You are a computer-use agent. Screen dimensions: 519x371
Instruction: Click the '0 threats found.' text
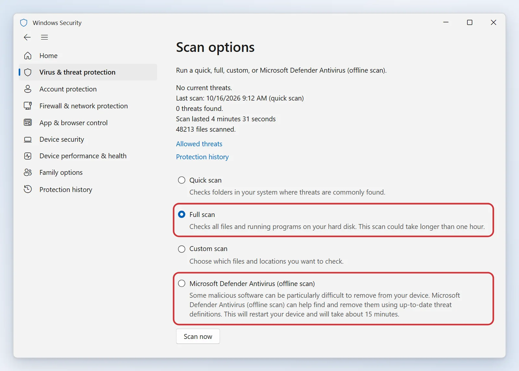click(x=199, y=109)
